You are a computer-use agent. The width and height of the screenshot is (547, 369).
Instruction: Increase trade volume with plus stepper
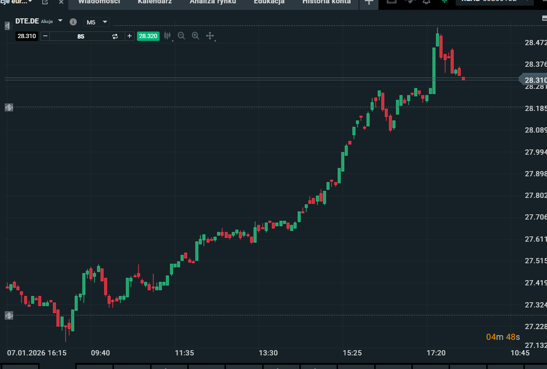[129, 36]
